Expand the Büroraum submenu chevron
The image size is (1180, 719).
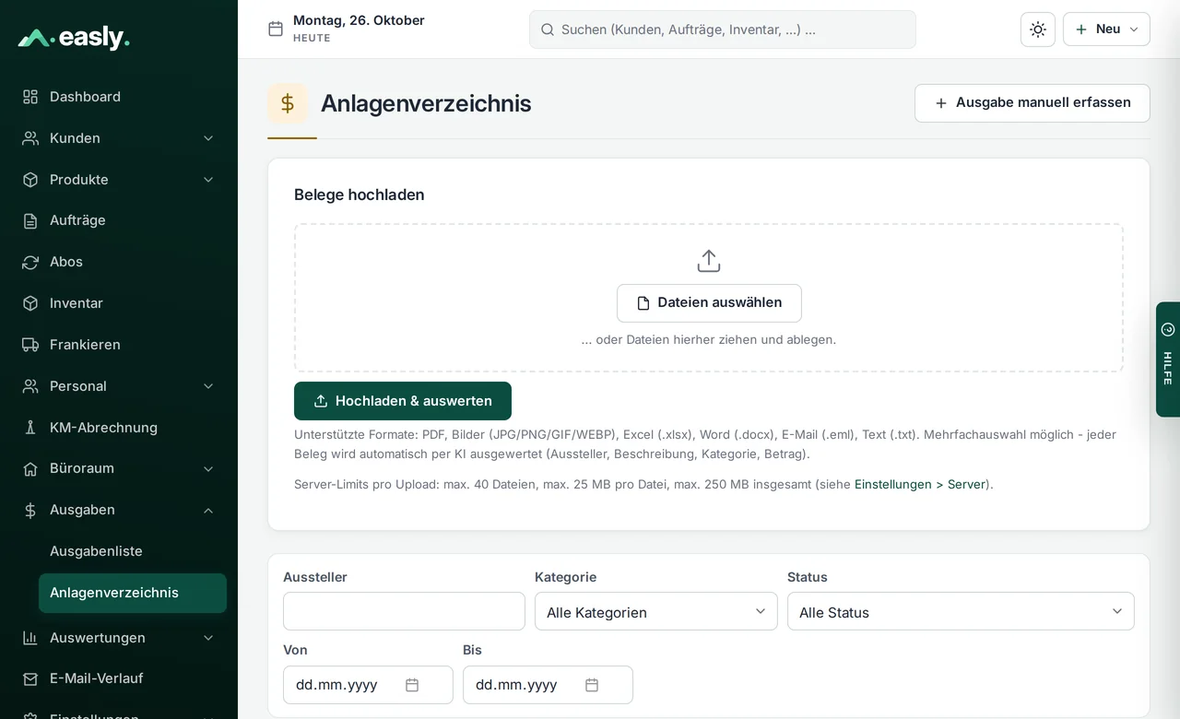208,468
